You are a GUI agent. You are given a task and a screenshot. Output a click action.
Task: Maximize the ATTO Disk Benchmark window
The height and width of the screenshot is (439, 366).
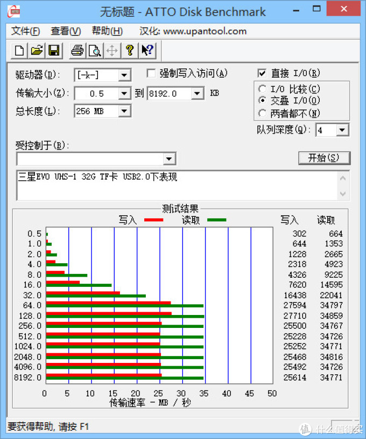point(316,9)
